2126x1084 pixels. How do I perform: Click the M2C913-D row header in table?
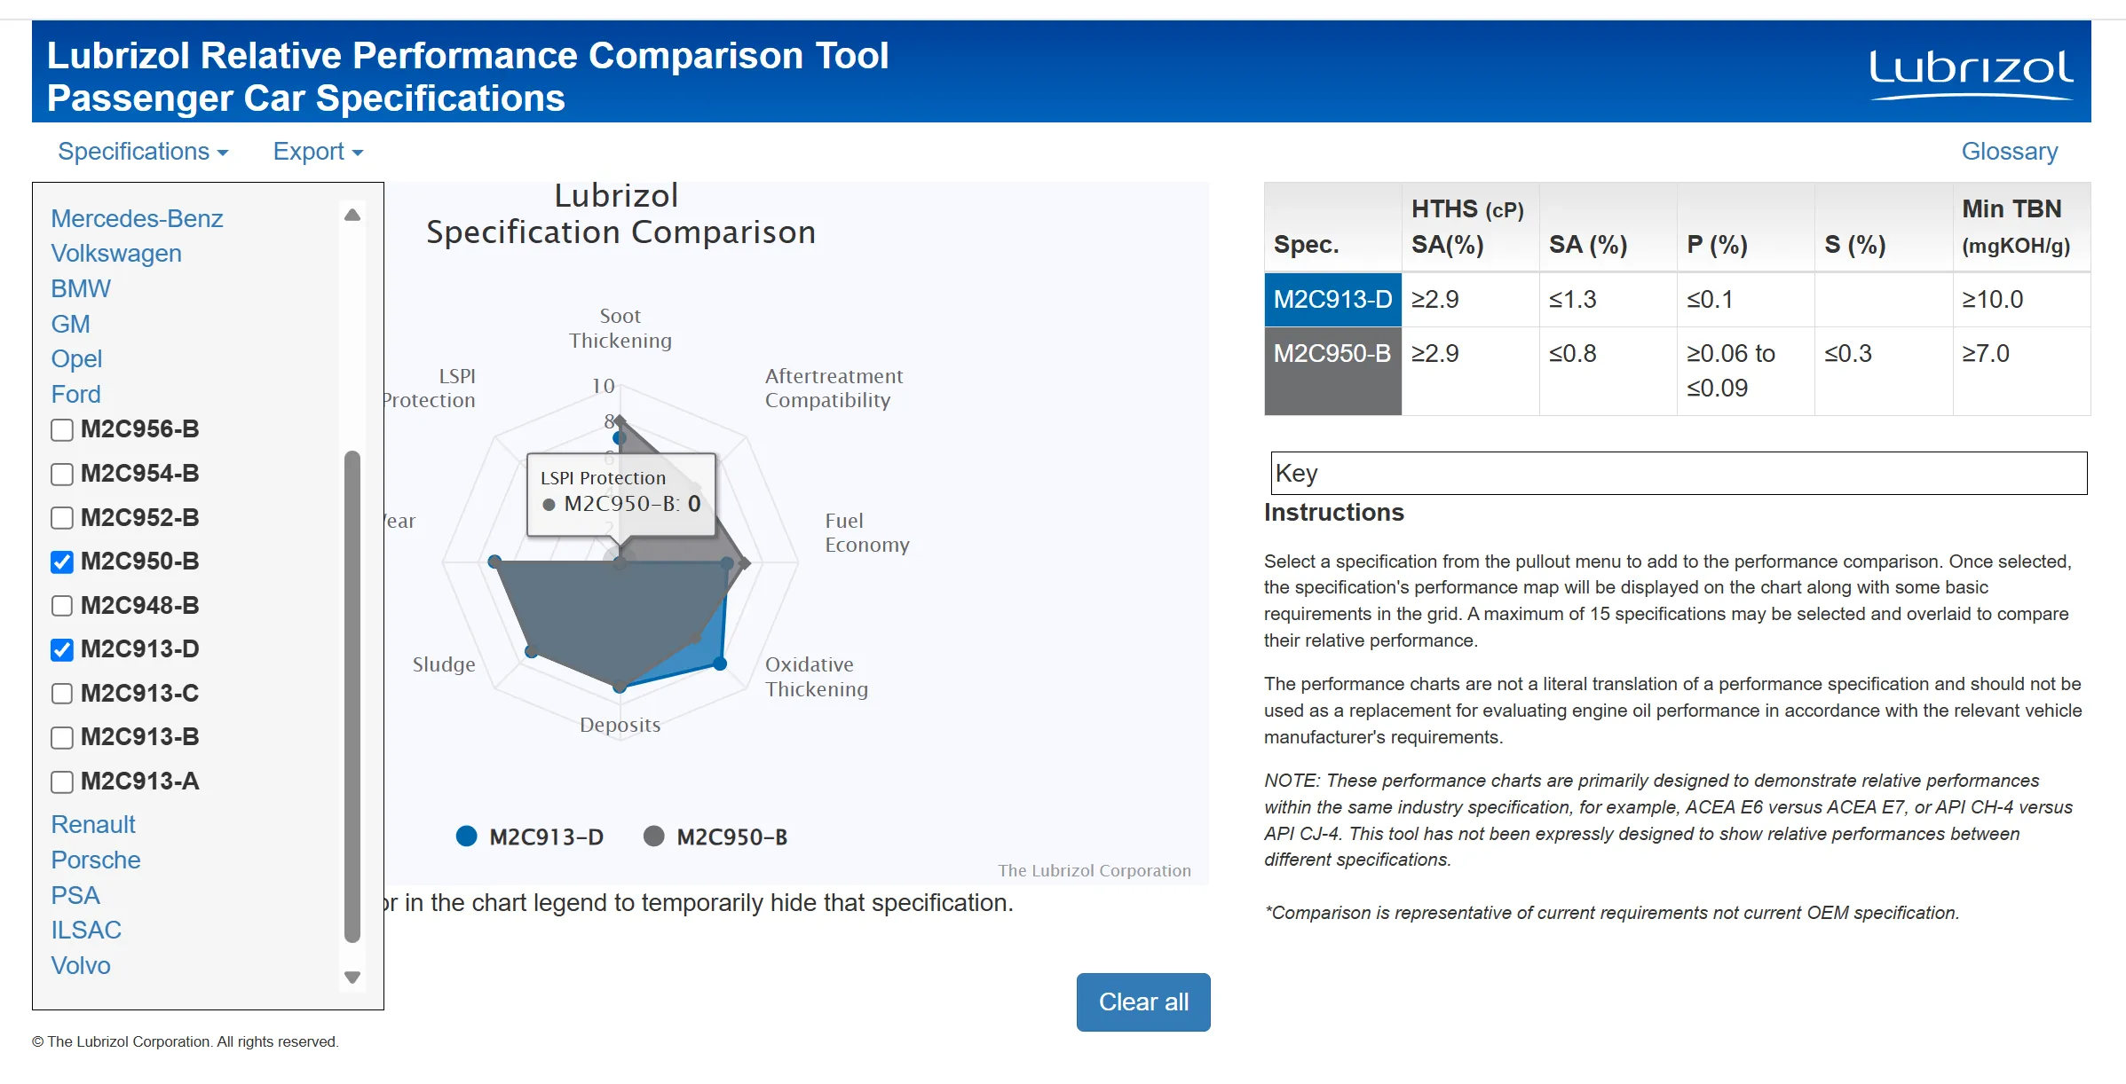(x=1332, y=300)
